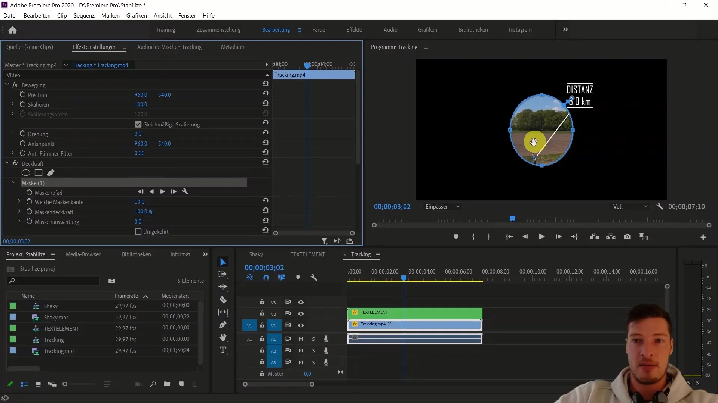
Task: Select the Razor tool
Action: tap(223, 300)
